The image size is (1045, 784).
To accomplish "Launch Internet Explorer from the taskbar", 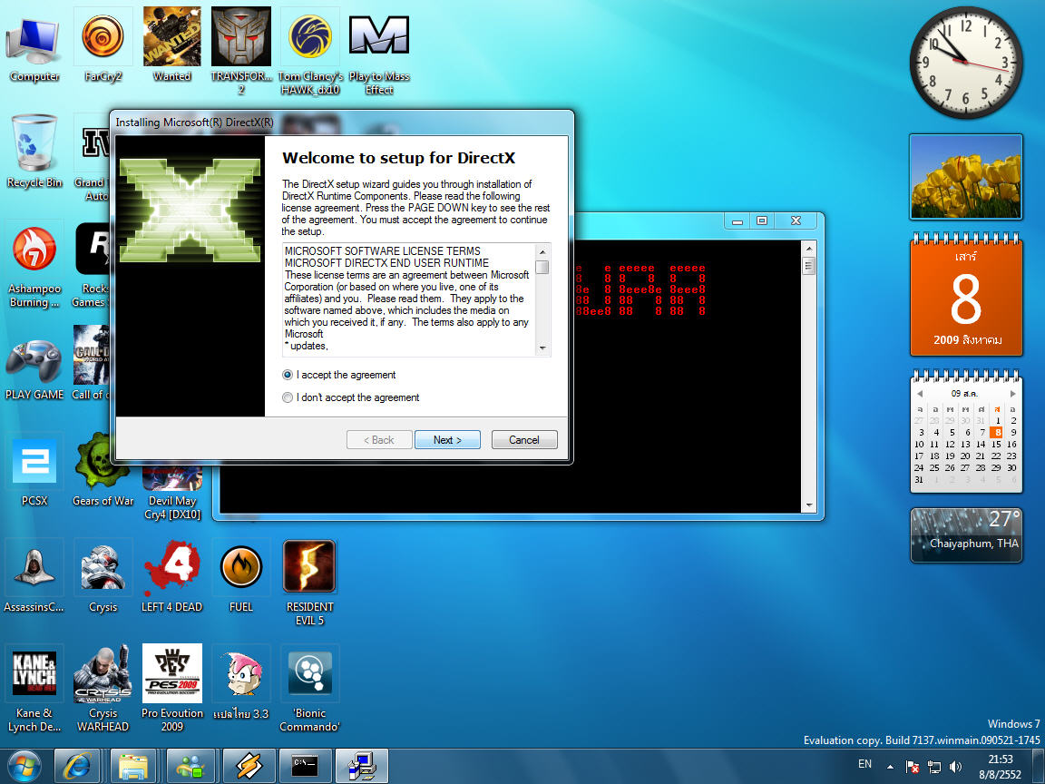I will click(x=77, y=767).
